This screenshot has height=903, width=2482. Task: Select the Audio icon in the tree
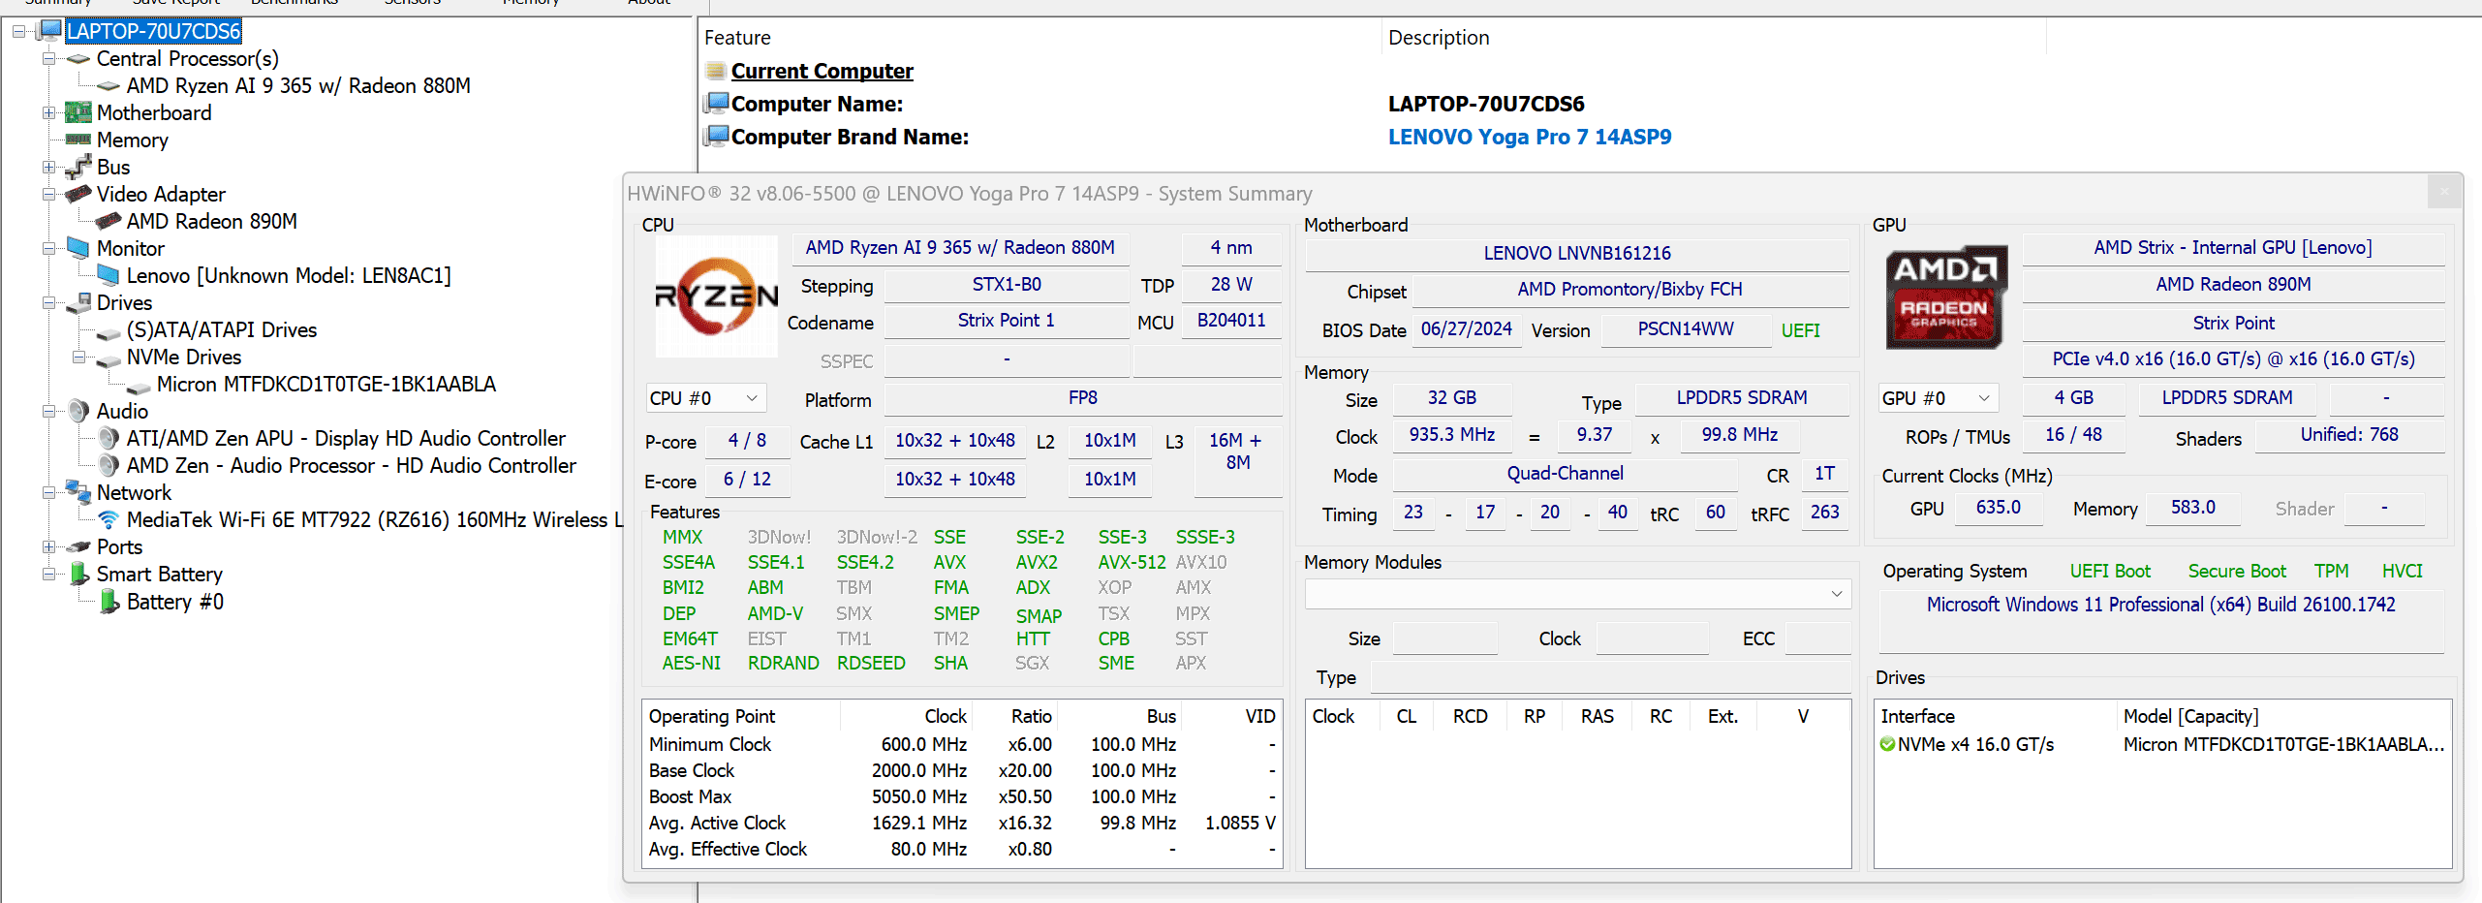click(76, 411)
